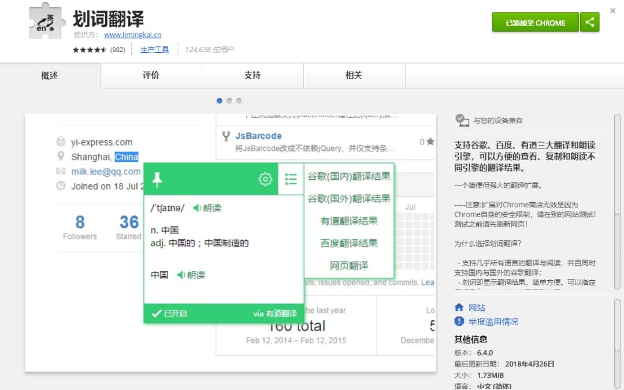Open the 支持 tab
The width and height of the screenshot is (624, 390).
click(x=252, y=75)
